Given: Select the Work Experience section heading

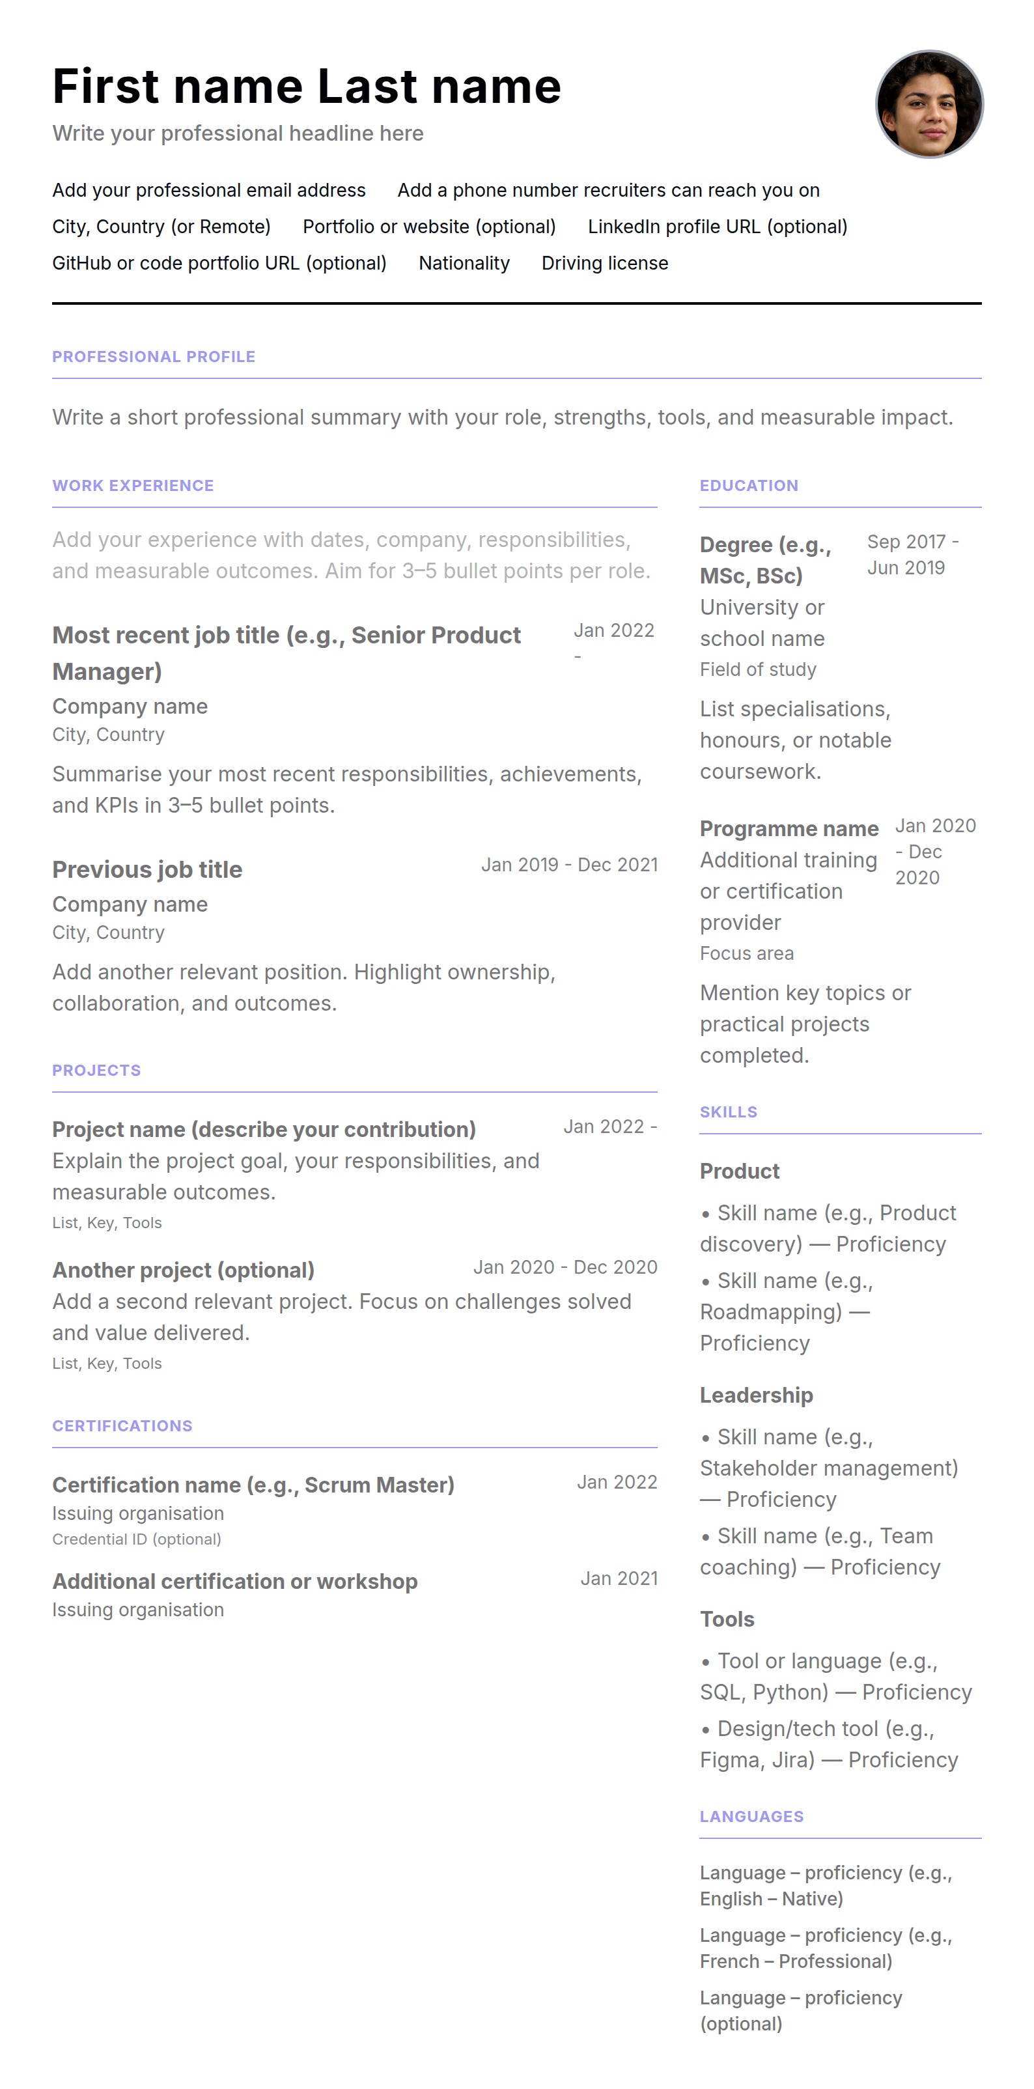Looking at the screenshot, I should (x=133, y=486).
